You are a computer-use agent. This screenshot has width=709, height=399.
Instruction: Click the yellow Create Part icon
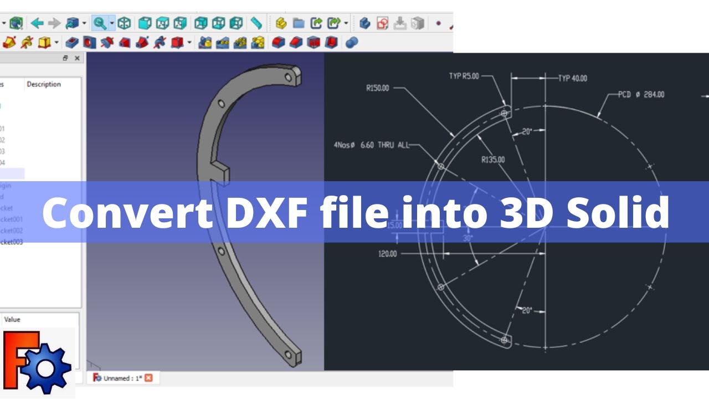pos(281,23)
